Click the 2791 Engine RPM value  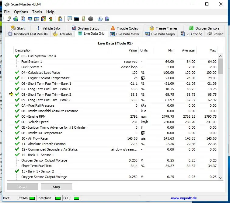coord(134,116)
